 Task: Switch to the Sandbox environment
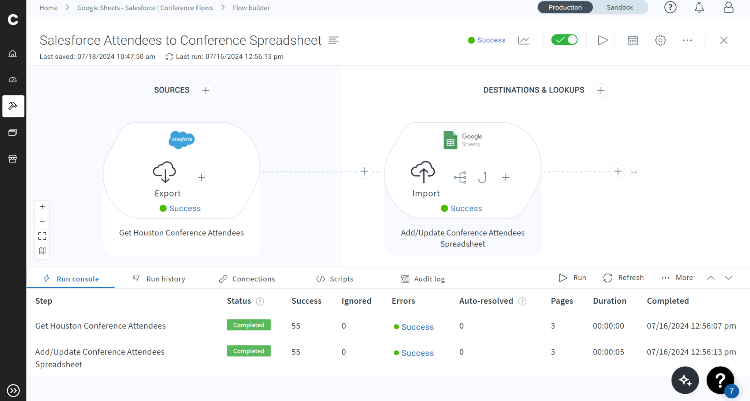tap(620, 7)
